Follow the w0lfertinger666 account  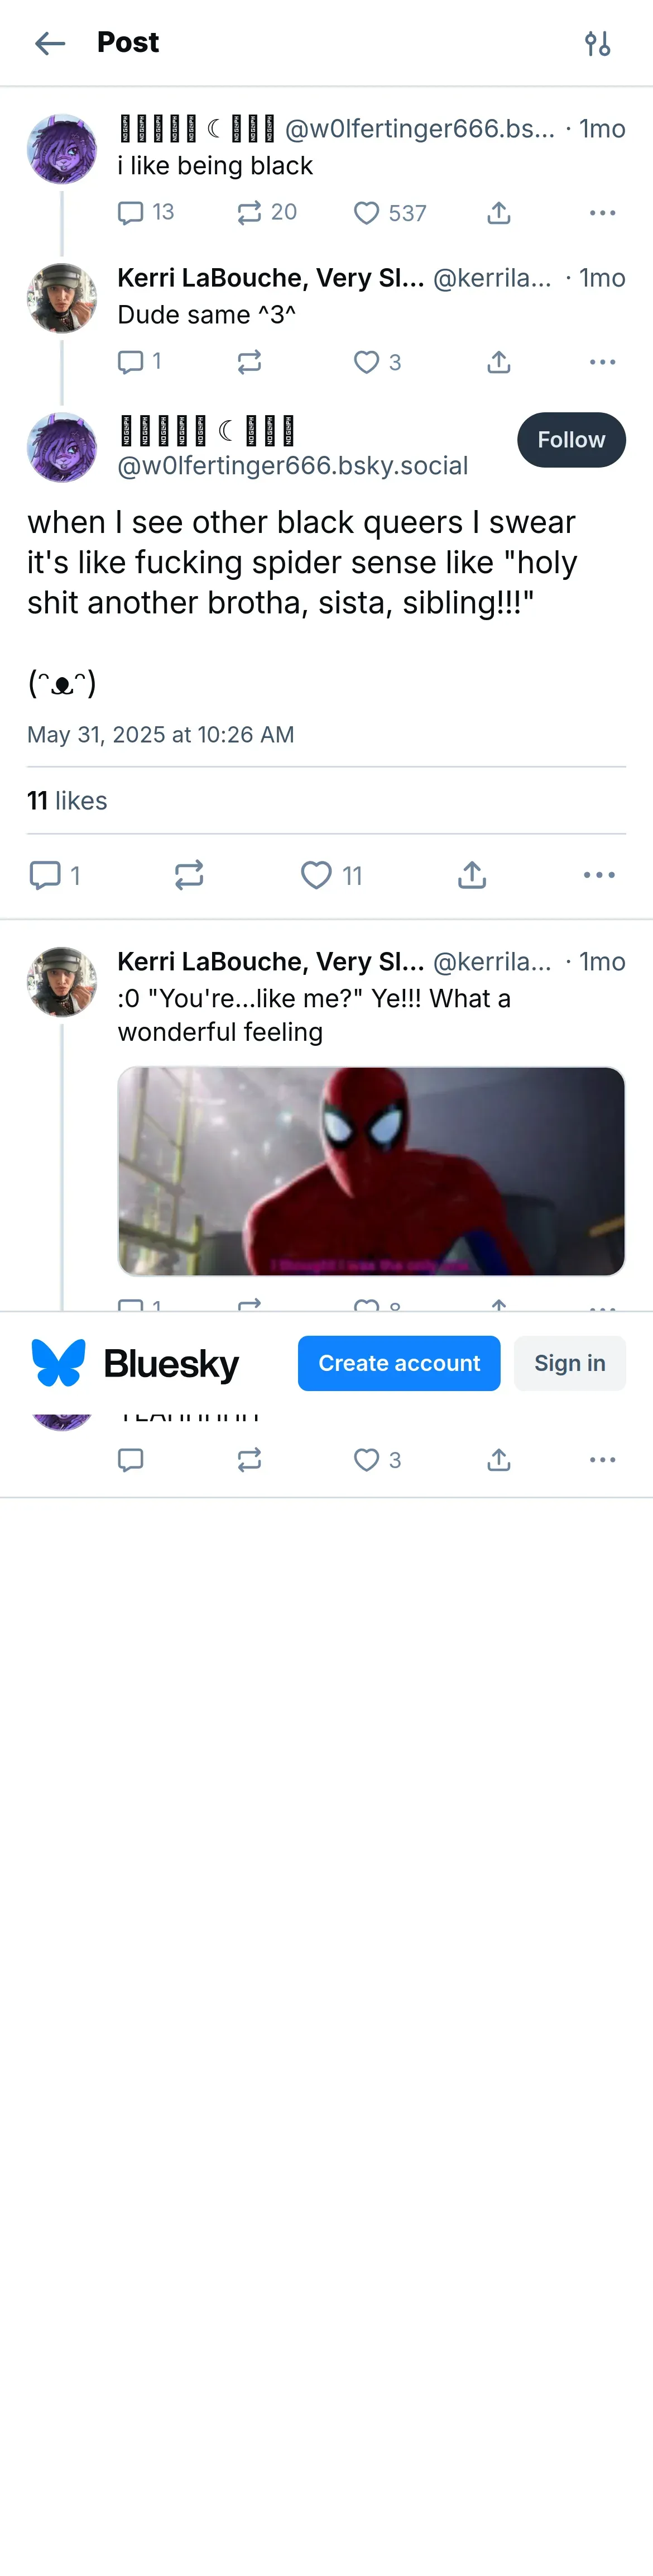coord(570,440)
